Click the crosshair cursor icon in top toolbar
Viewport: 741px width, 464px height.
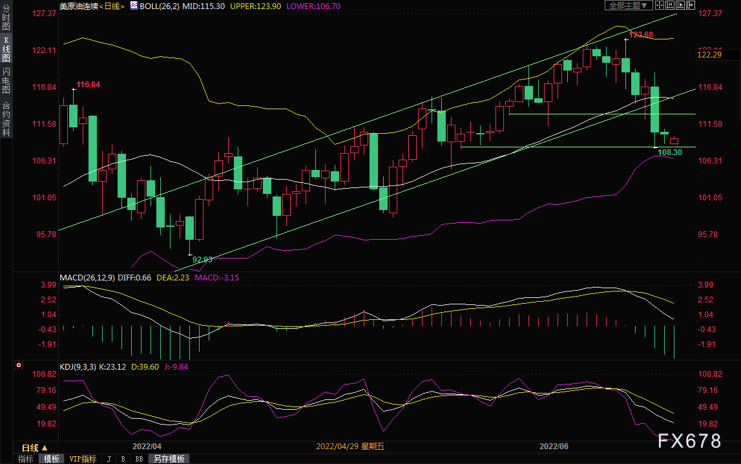[x=660, y=5]
